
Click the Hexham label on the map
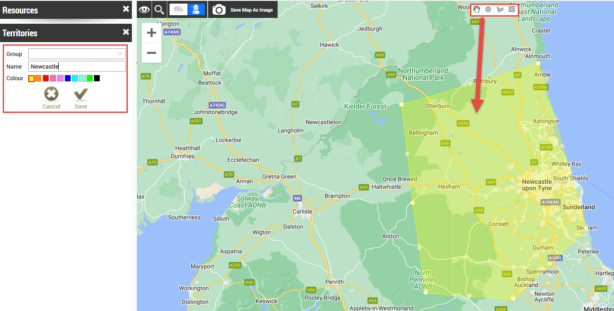pos(449,186)
